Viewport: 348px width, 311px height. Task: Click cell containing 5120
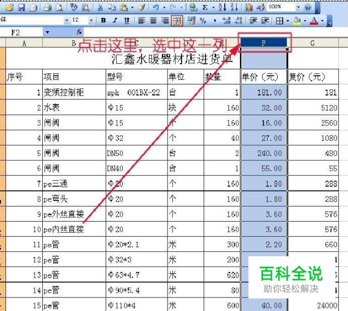click(x=313, y=108)
